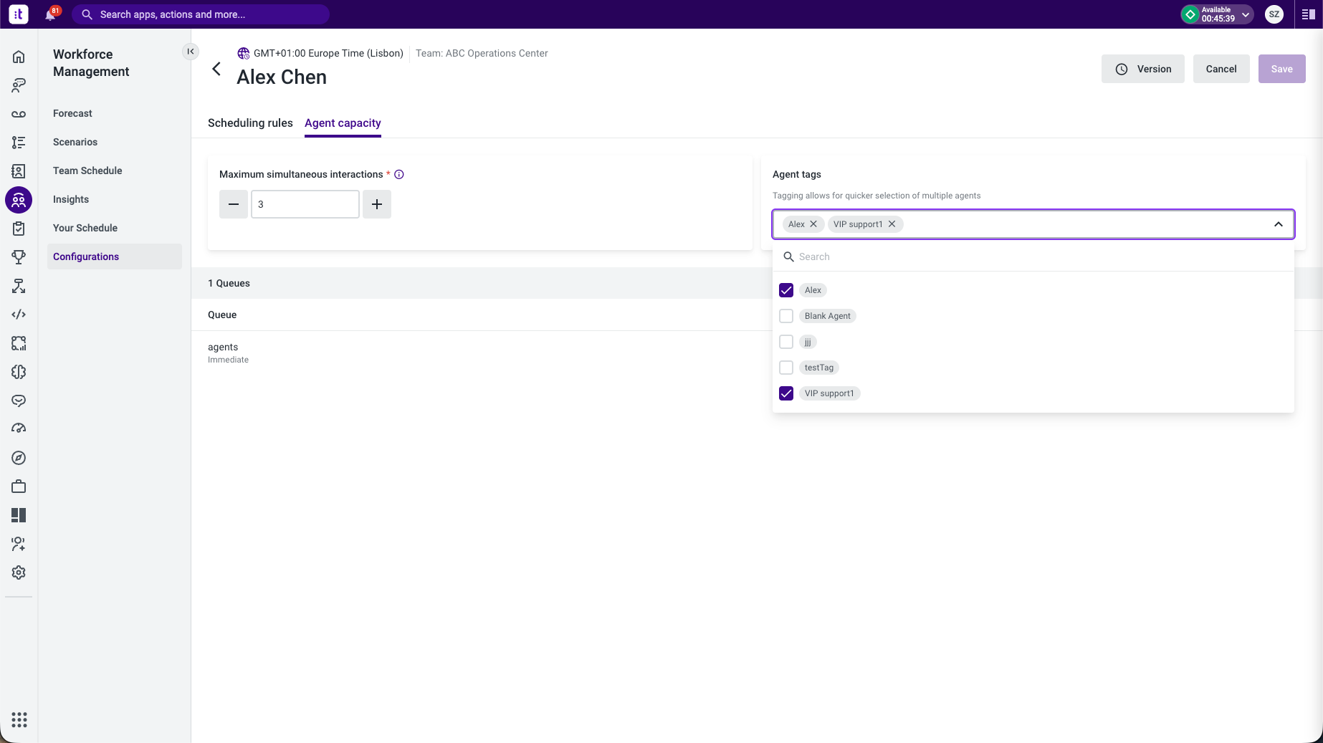Screen dimensions: 1323x743
Task: Collapse the Workforce Management sidebar
Action: coord(191,52)
